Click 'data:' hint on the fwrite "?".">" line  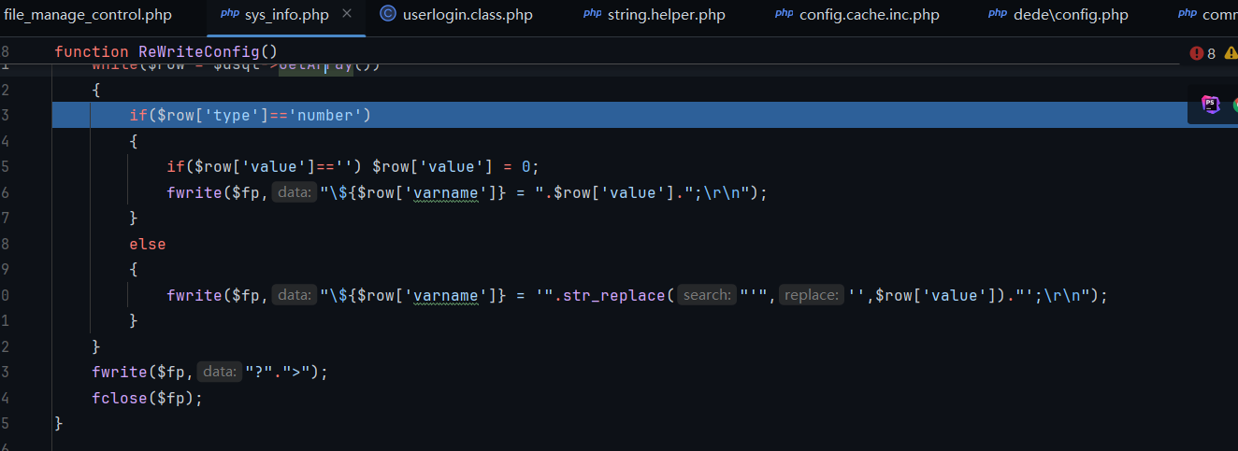click(x=220, y=372)
